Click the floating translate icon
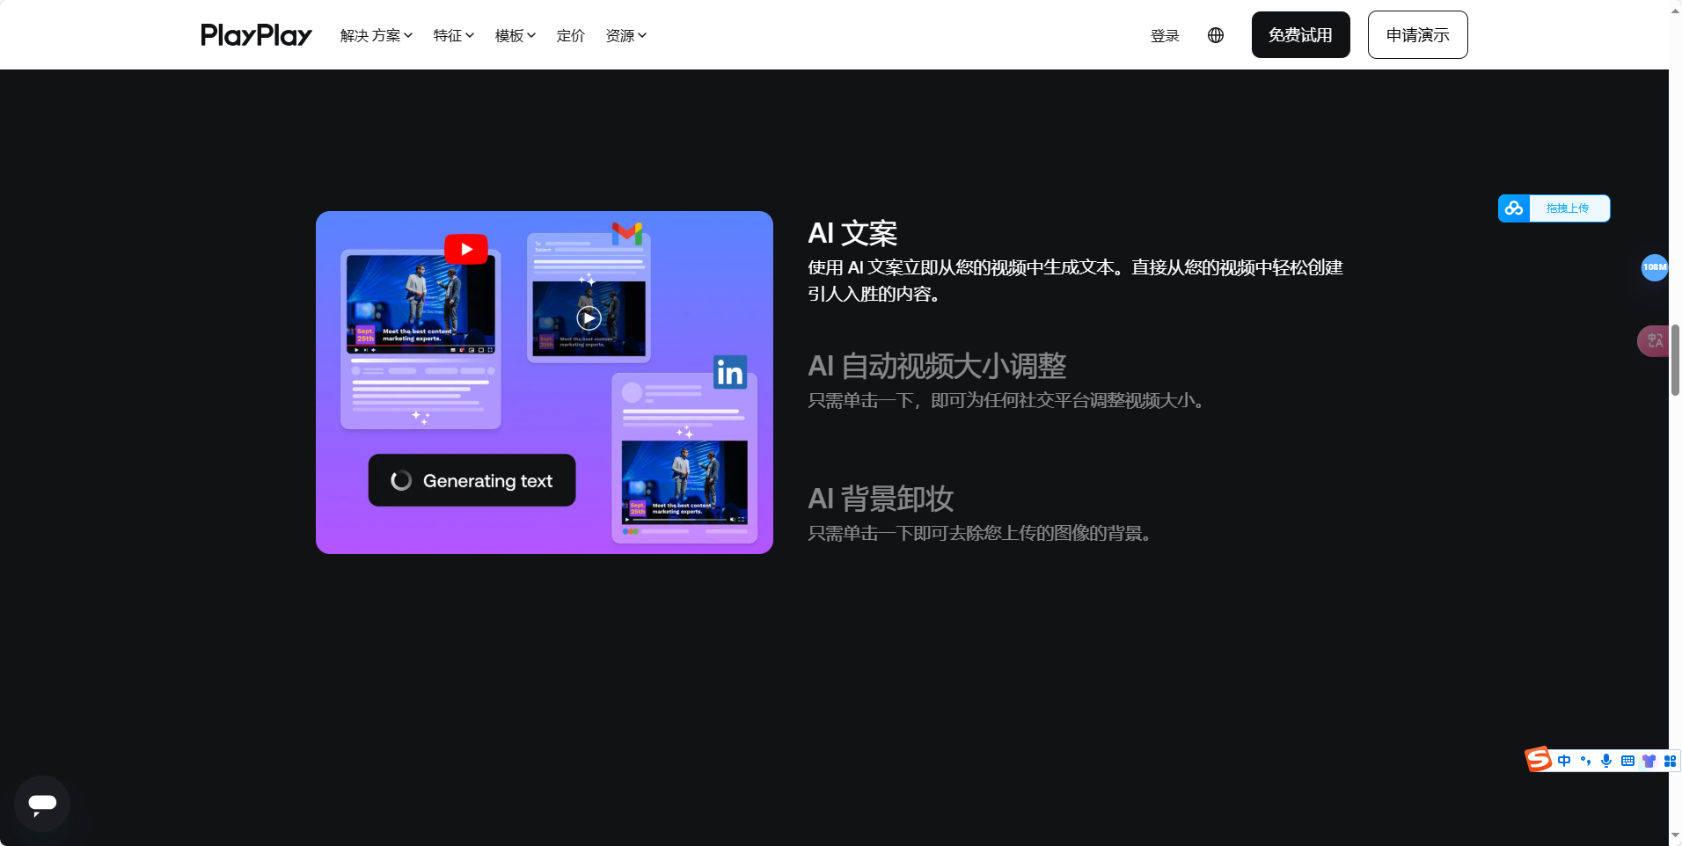1682x846 pixels. pos(1655,340)
